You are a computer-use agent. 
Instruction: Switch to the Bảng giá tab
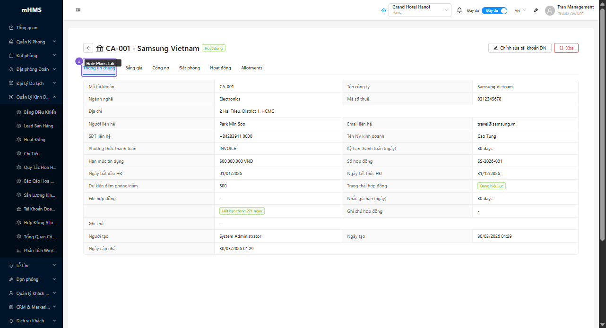[134, 68]
